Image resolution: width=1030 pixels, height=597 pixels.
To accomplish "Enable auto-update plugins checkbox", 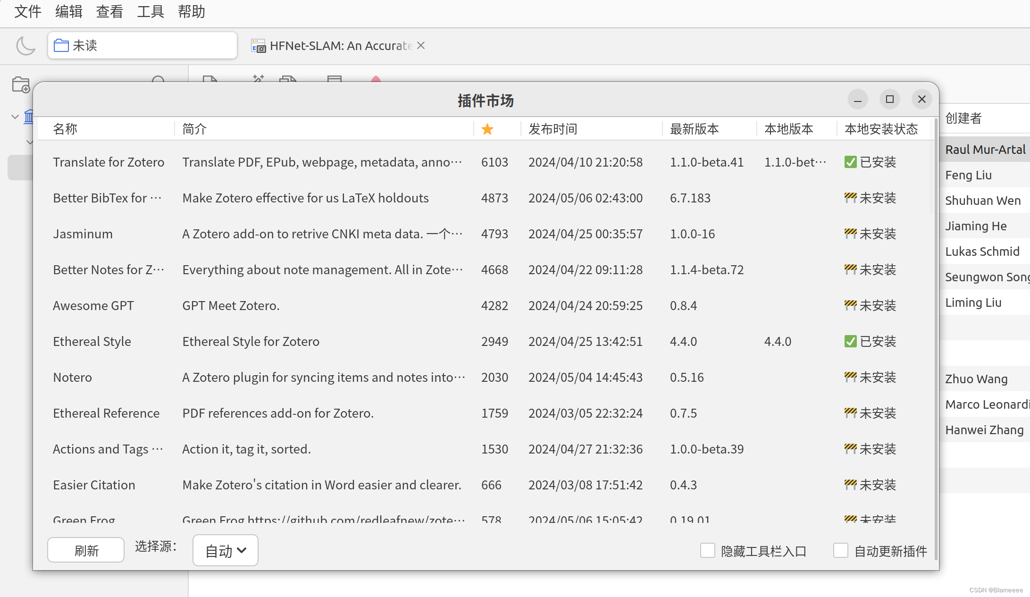I will (x=840, y=550).
